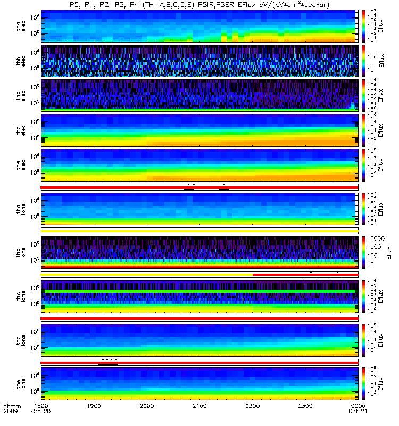Click the 'thc ions' axis label

tap(21, 297)
